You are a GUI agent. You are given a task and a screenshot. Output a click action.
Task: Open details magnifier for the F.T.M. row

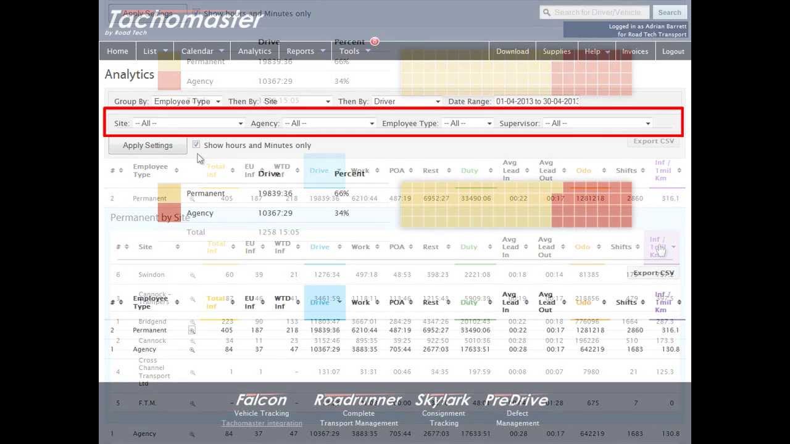[193, 403]
